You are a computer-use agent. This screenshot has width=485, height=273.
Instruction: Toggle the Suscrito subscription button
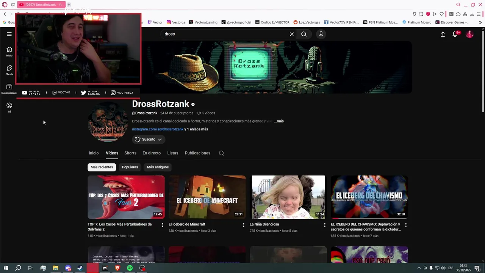(x=149, y=140)
